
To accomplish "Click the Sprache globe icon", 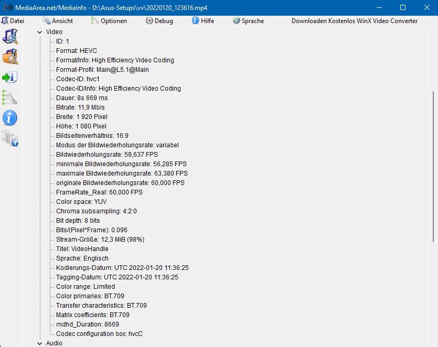I will click(237, 20).
